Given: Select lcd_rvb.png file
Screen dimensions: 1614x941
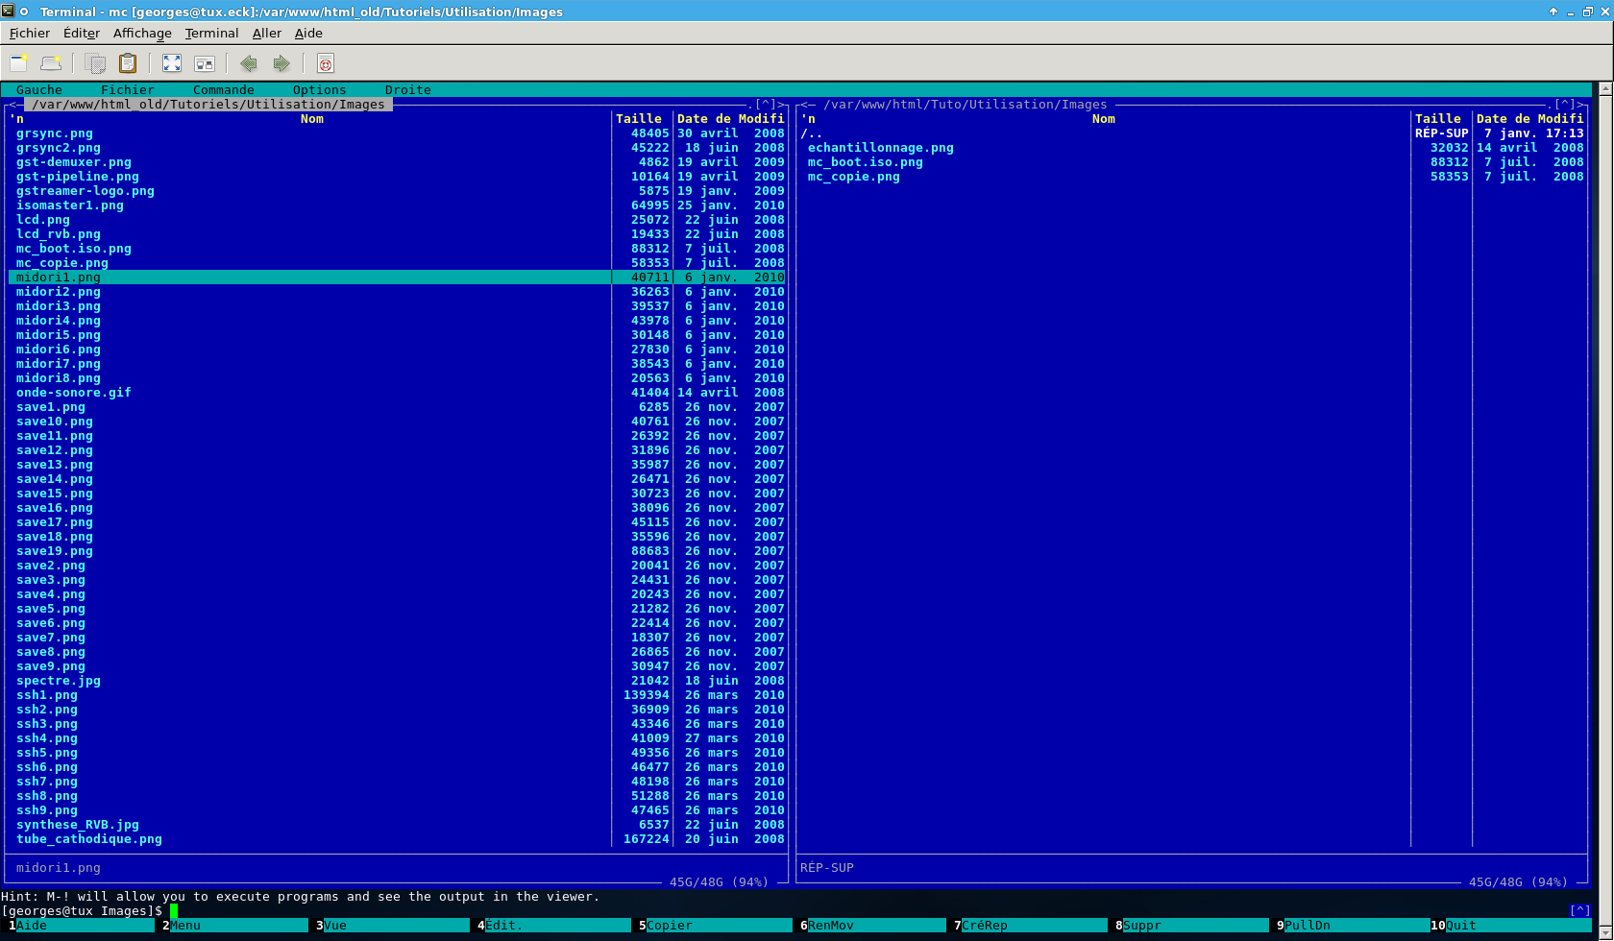Looking at the screenshot, I should (59, 234).
